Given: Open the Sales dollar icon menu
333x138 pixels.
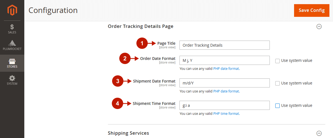Looking at the screenshot, I should click(x=12, y=29).
